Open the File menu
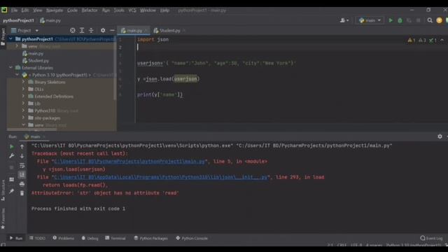Image resolution: width=448 pixels, height=252 pixels. tap(14, 10)
